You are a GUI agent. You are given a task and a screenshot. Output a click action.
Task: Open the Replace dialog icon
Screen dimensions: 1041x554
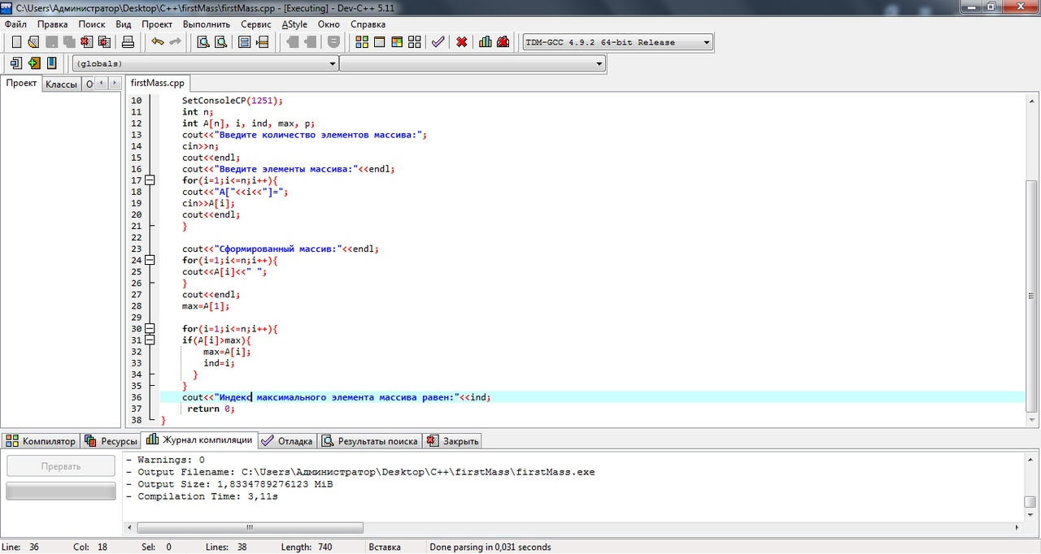(220, 42)
